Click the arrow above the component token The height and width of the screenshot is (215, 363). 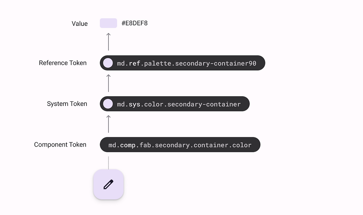(108, 124)
